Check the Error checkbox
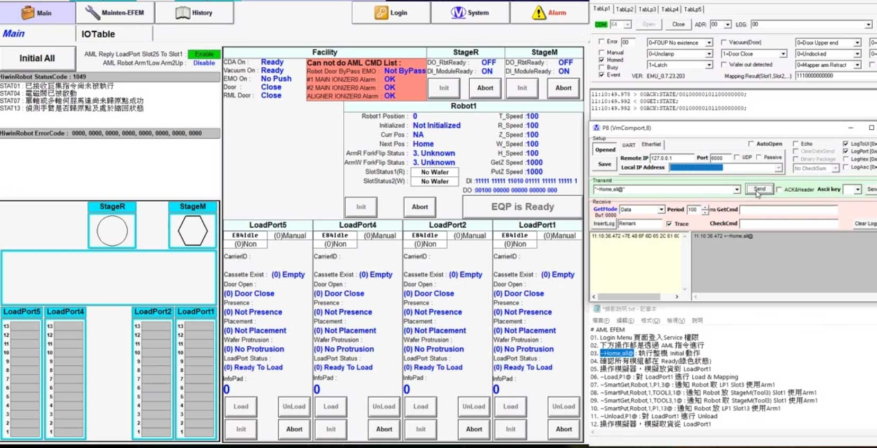Image resolution: width=877 pixels, height=448 pixels. click(601, 41)
